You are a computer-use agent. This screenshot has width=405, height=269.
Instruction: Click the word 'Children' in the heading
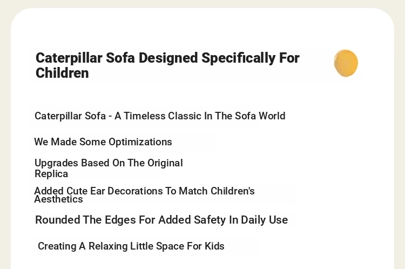tap(62, 73)
